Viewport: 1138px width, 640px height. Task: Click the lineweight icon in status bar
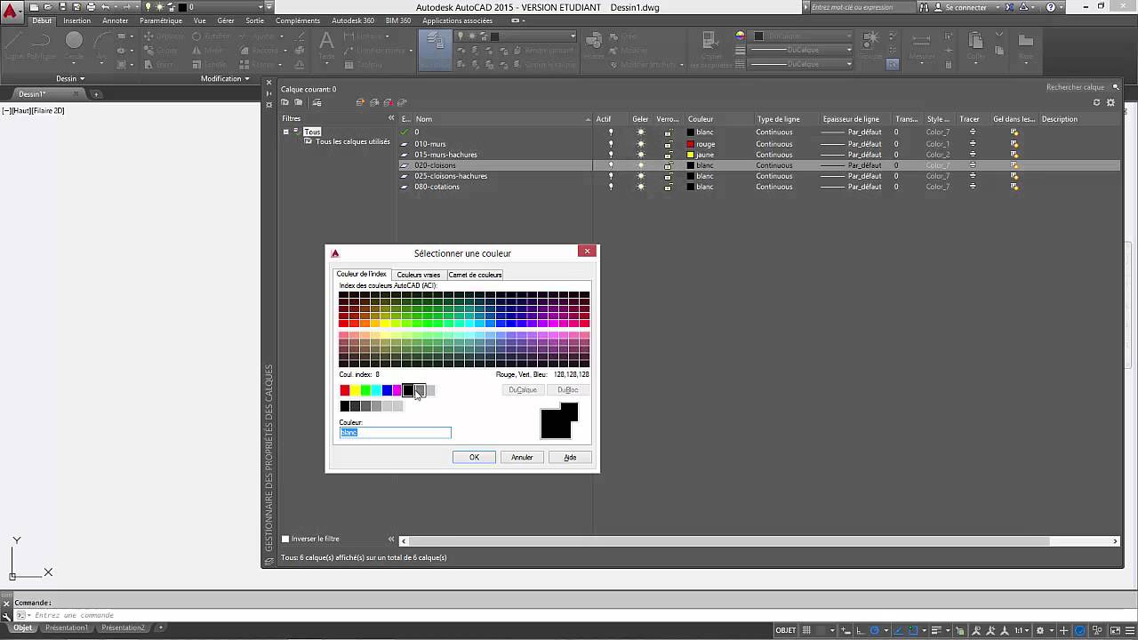[936, 630]
